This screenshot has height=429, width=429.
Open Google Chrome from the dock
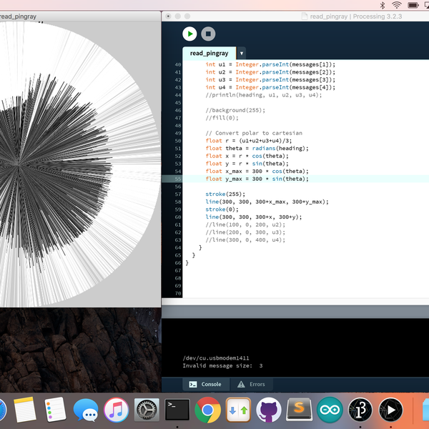coord(207,410)
